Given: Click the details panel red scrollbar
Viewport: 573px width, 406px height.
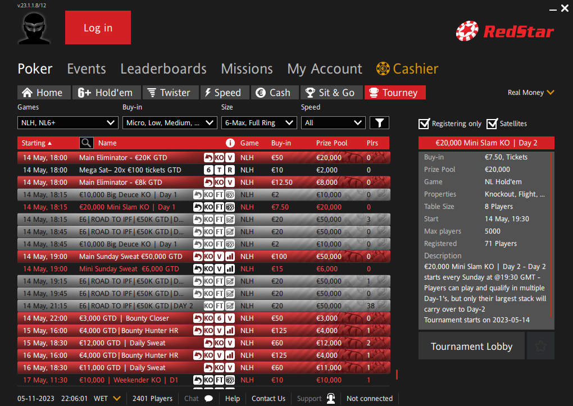Looking at the screenshot, I should click(x=551, y=235).
